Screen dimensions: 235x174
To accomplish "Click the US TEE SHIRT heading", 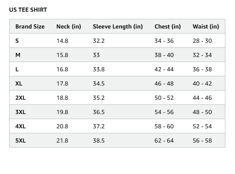I will (28, 10).
